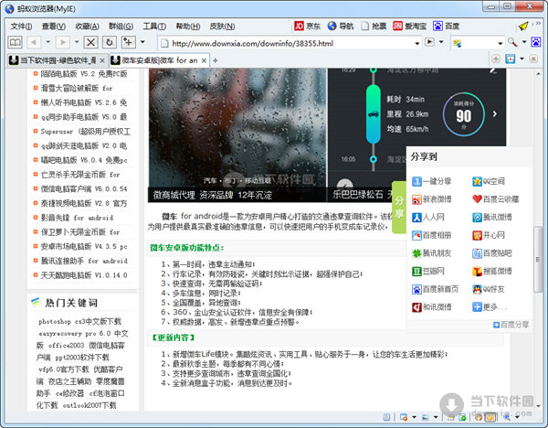Share to 人人网
Image resolution: width=548 pixels, height=428 pixels.
(x=428, y=218)
